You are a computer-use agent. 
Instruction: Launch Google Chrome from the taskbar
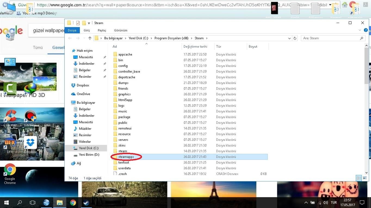click(x=73, y=203)
